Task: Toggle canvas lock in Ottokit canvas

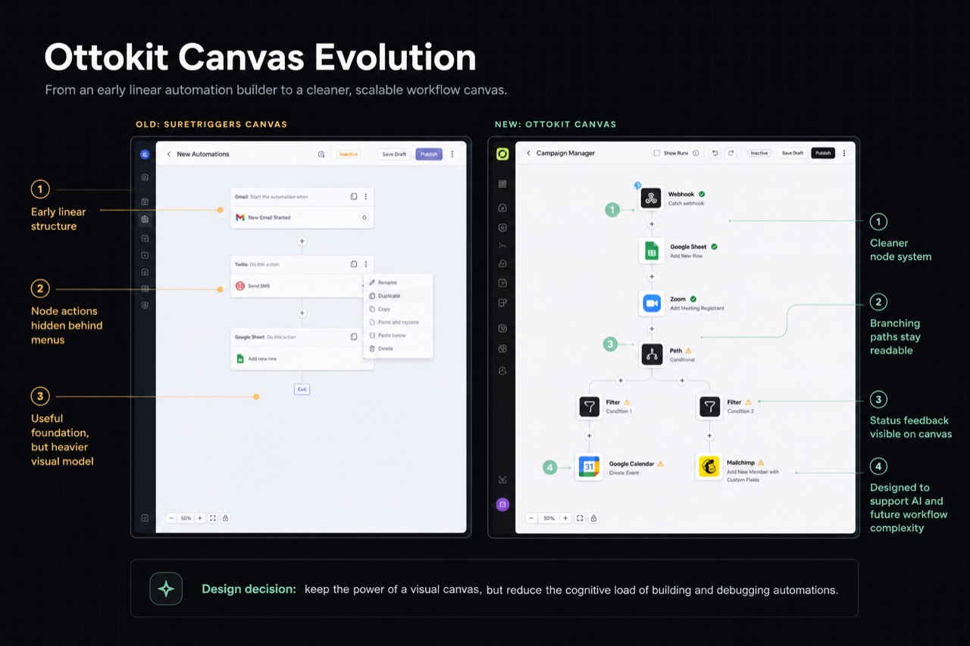Action: pyautogui.click(x=593, y=518)
